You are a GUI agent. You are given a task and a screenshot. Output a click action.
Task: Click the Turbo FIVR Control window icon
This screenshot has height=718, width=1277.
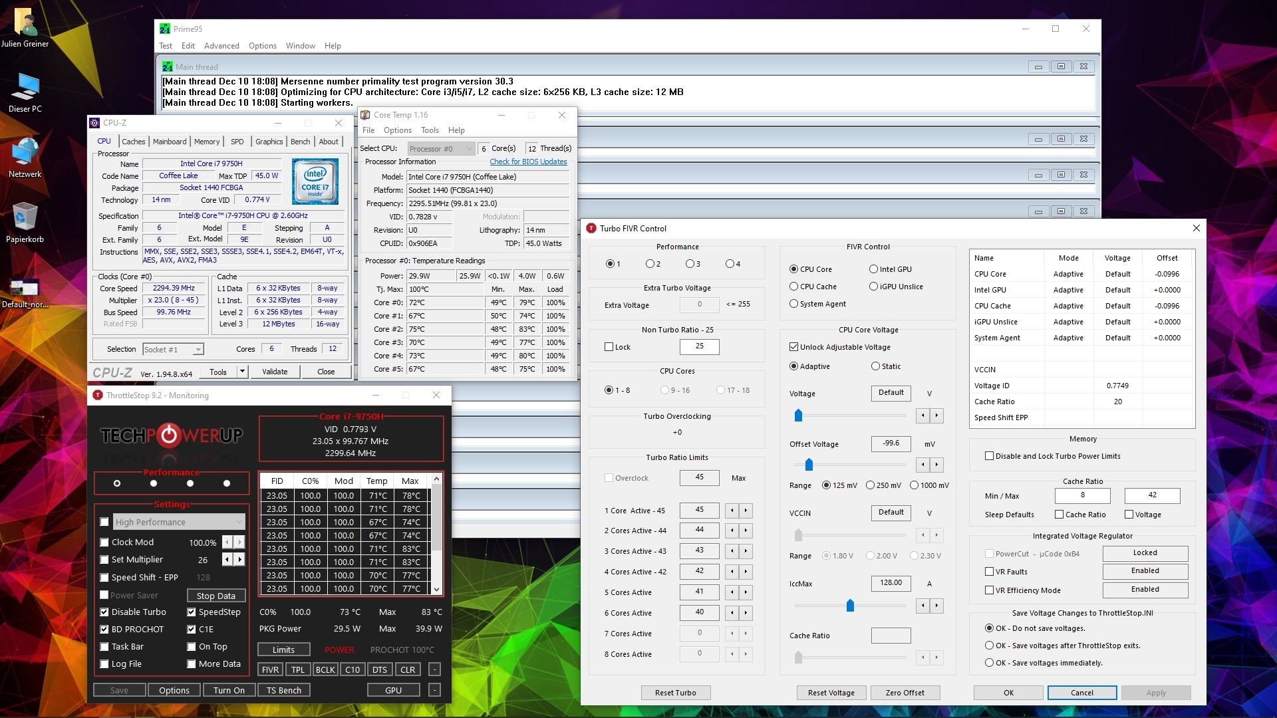tap(591, 228)
